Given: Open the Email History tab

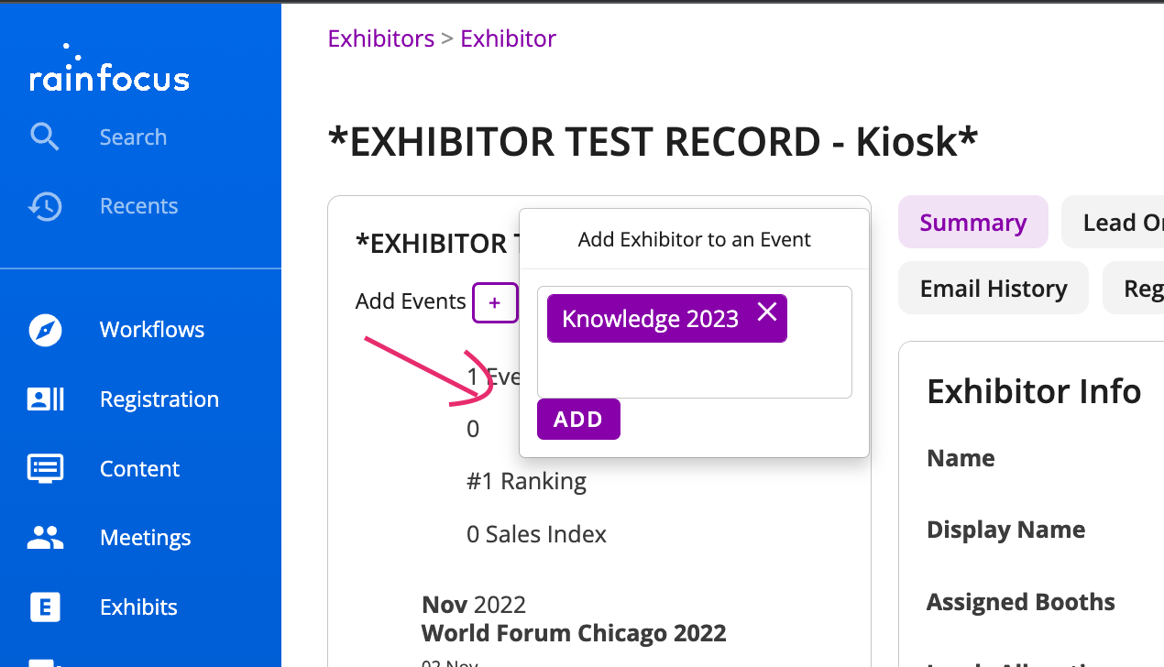Looking at the screenshot, I should 994,289.
